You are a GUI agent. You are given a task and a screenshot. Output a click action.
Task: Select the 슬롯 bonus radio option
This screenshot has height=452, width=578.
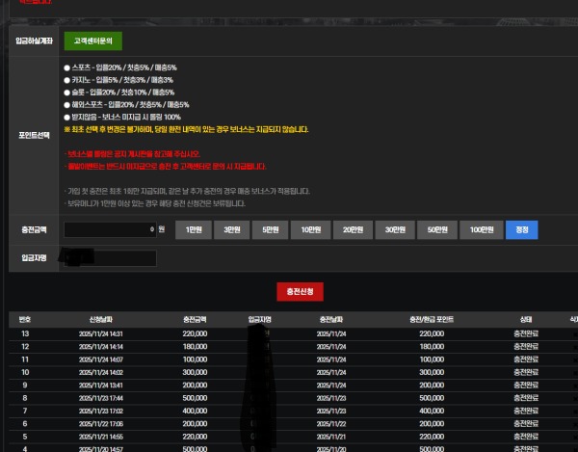tap(66, 92)
